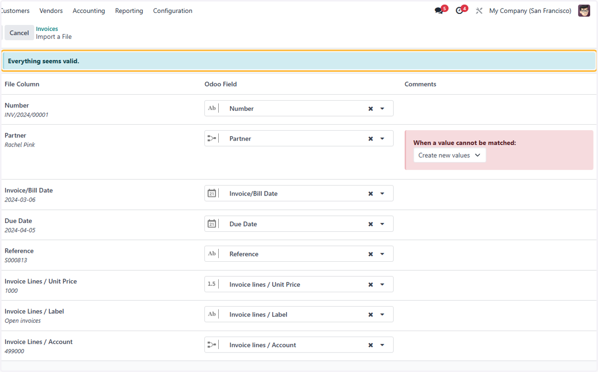This screenshot has height=372, width=598.
Task: Open the user avatar menu
Action: pyautogui.click(x=584, y=10)
